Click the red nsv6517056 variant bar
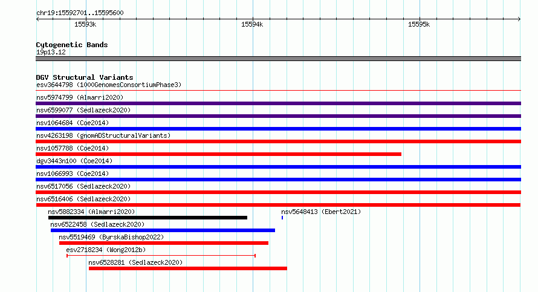This screenshot has height=292, width=538. point(278,192)
